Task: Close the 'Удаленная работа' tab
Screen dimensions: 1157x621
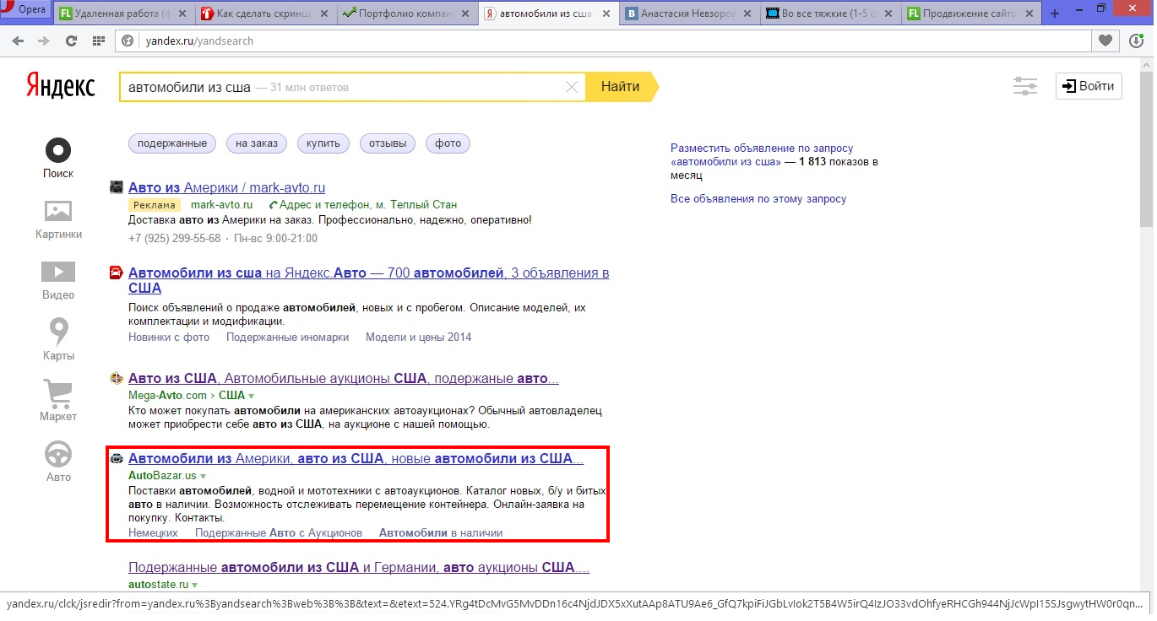Action: (183, 14)
